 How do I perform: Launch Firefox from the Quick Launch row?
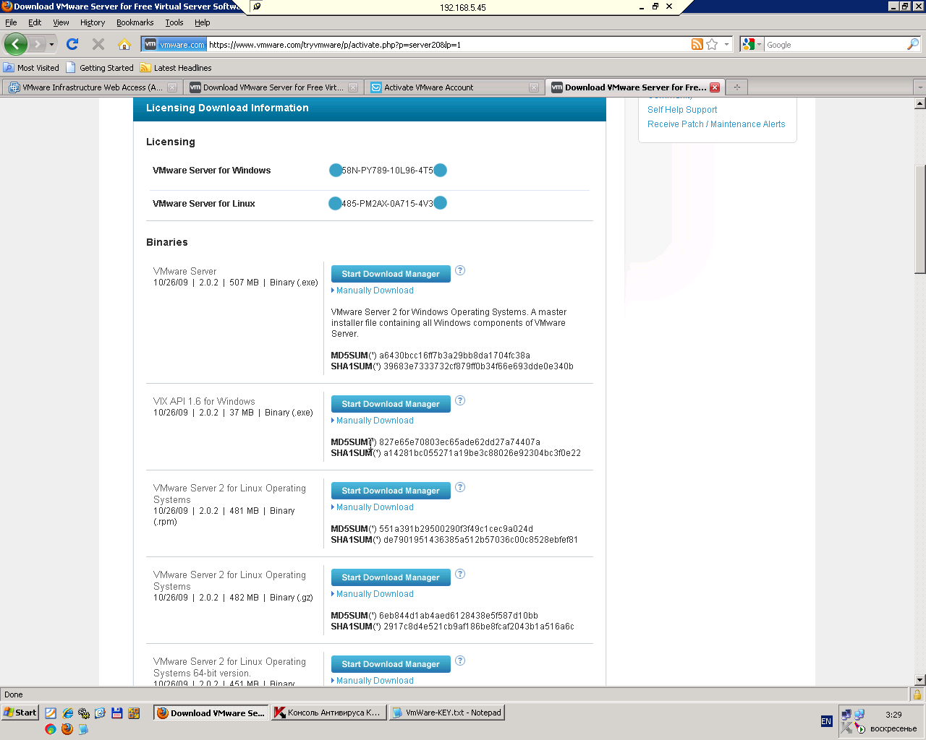coord(67,729)
